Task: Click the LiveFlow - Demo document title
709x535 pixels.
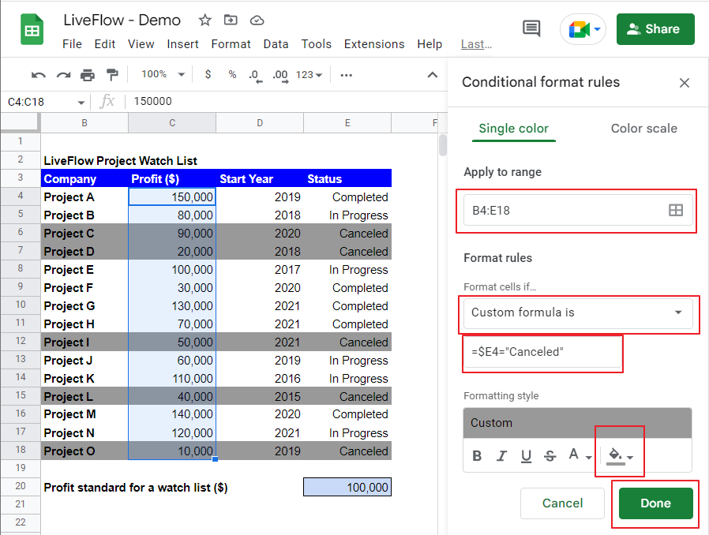Action: 122,21
